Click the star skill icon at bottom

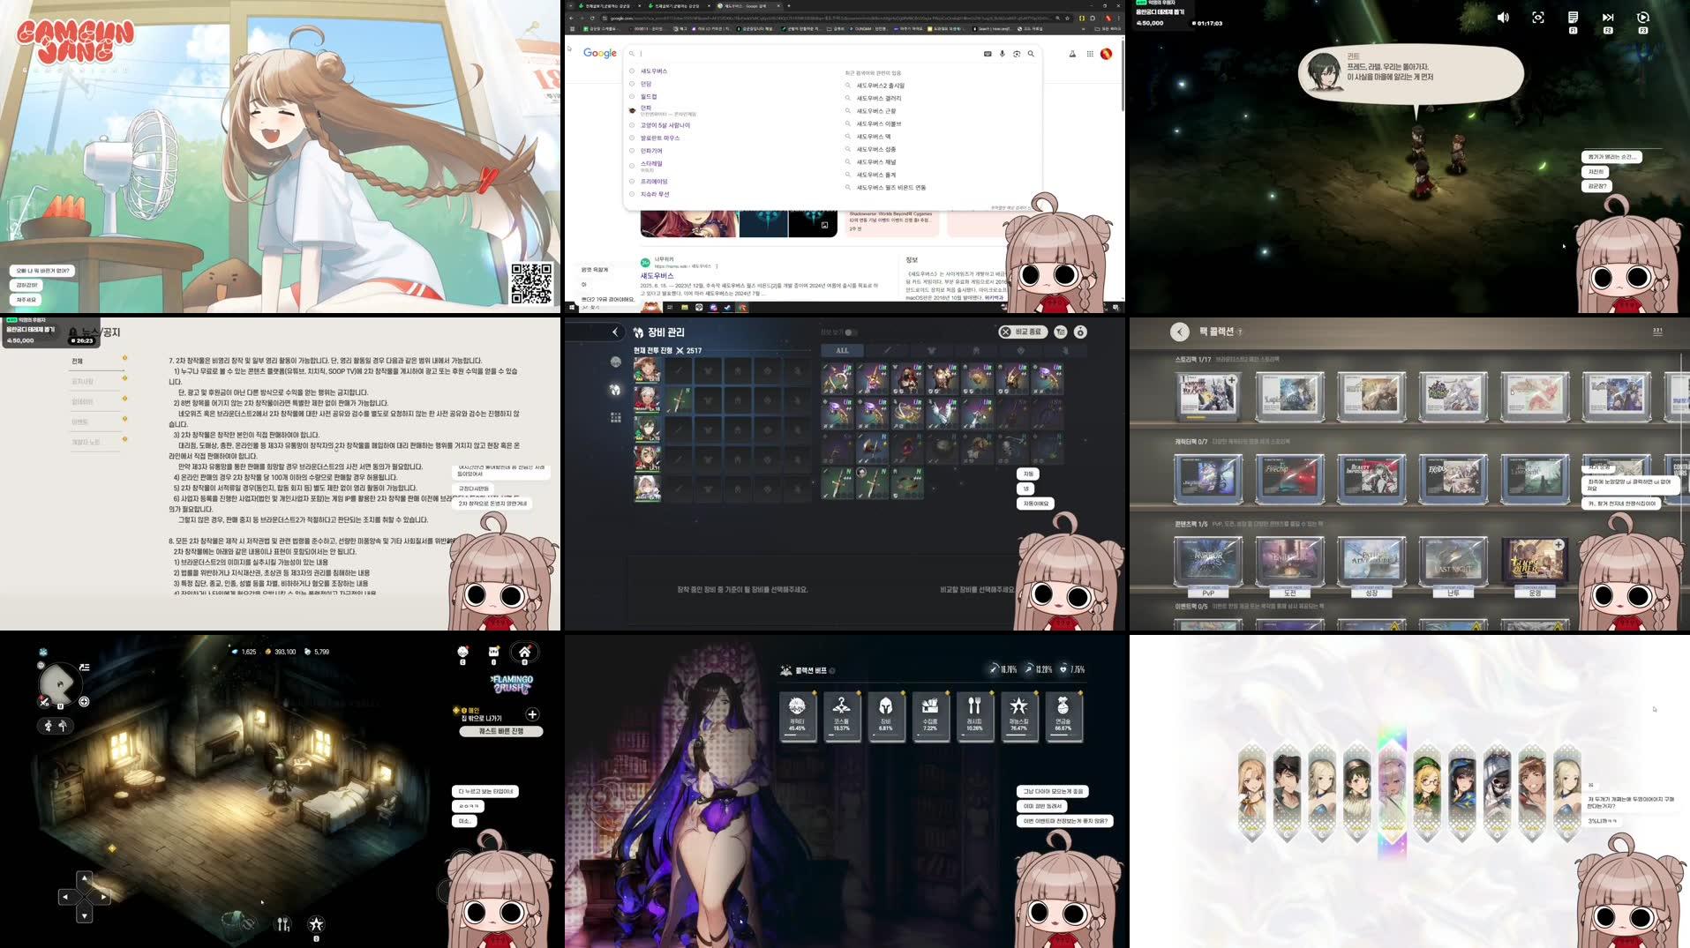pyautogui.click(x=316, y=924)
